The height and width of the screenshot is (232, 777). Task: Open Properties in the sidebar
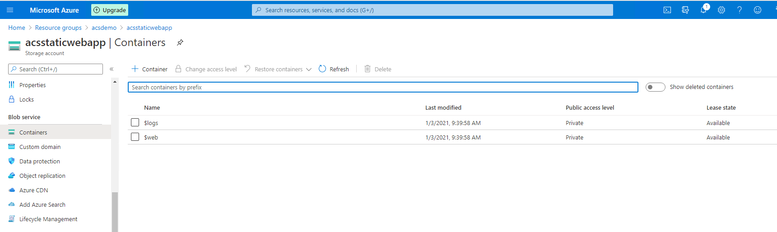click(x=33, y=85)
